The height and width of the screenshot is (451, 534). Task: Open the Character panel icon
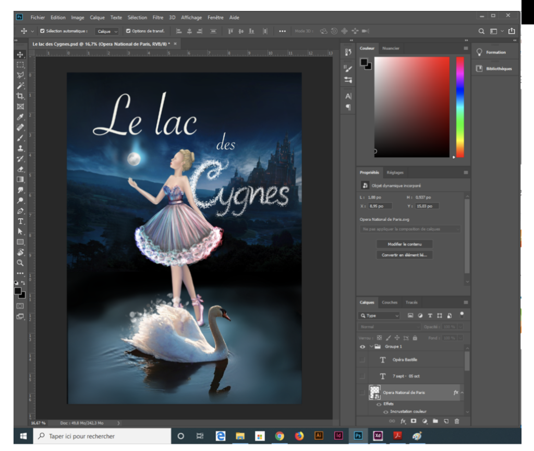pyautogui.click(x=348, y=96)
